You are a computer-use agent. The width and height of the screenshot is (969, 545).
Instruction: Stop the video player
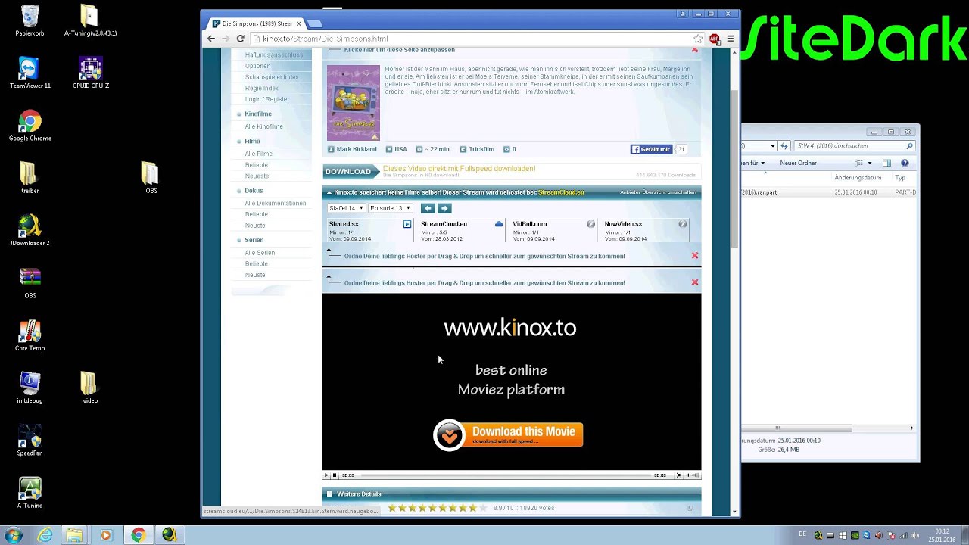[335, 475]
